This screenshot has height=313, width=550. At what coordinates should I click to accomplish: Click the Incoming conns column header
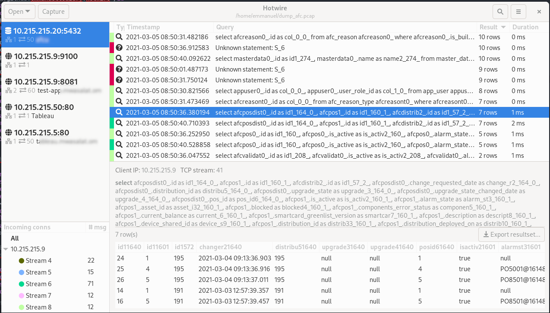coord(43,227)
